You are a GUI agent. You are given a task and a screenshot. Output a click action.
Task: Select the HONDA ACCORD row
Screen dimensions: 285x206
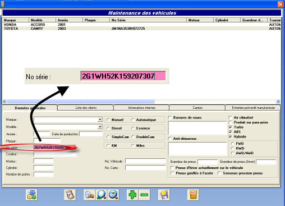pos(141,25)
